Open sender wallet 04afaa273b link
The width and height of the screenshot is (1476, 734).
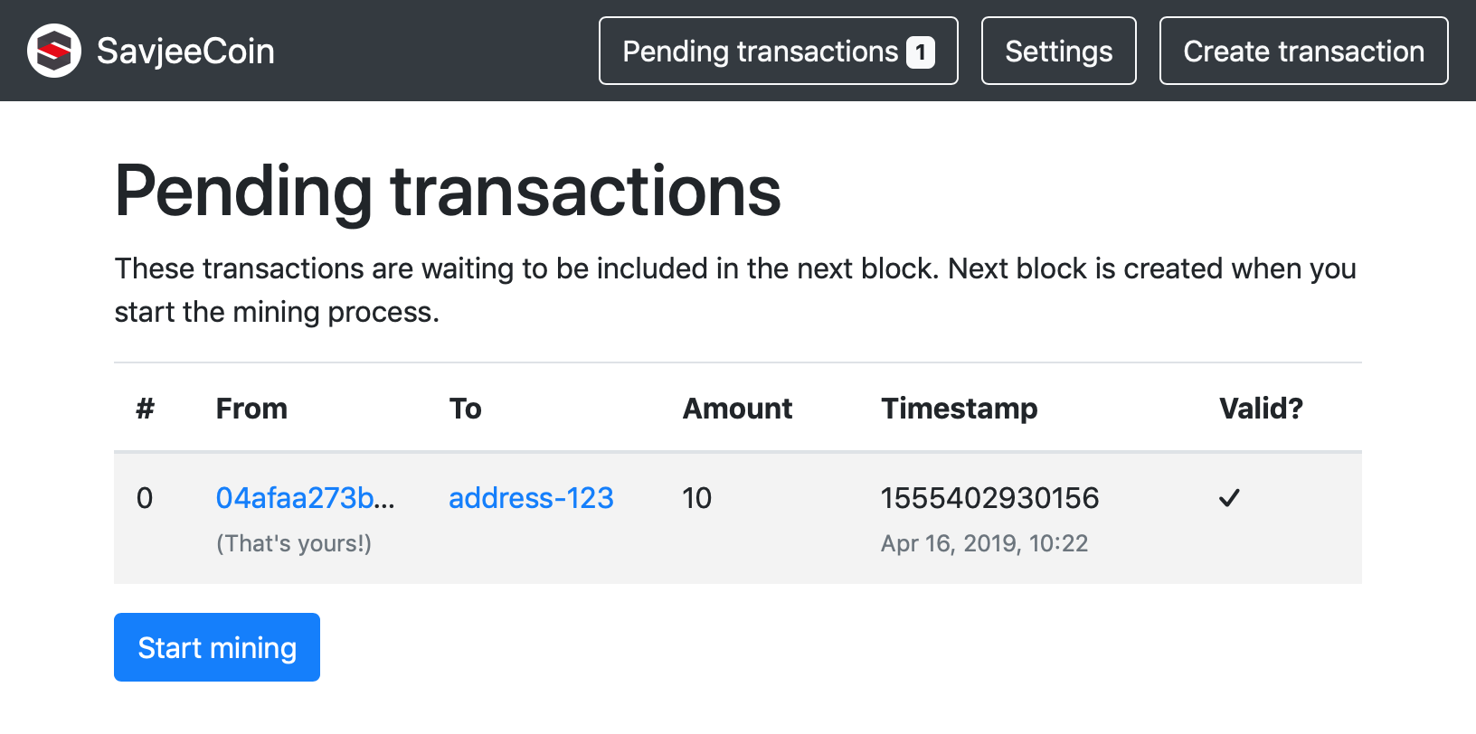pos(305,498)
